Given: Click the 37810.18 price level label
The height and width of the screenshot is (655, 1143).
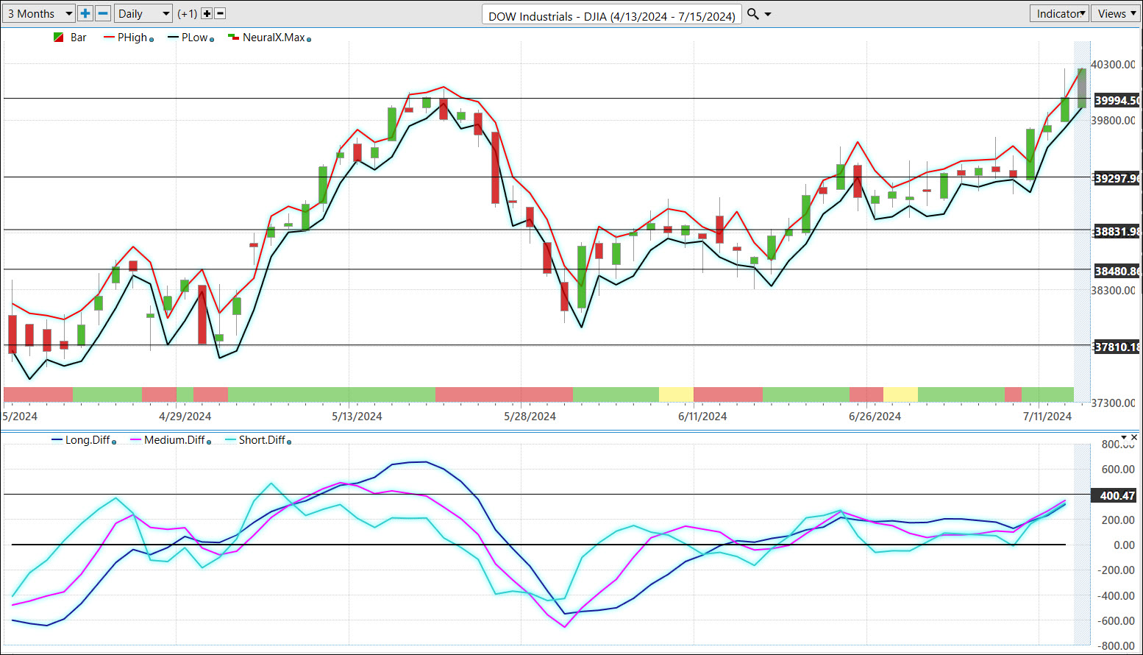Looking at the screenshot, I should pos(1117,347).
